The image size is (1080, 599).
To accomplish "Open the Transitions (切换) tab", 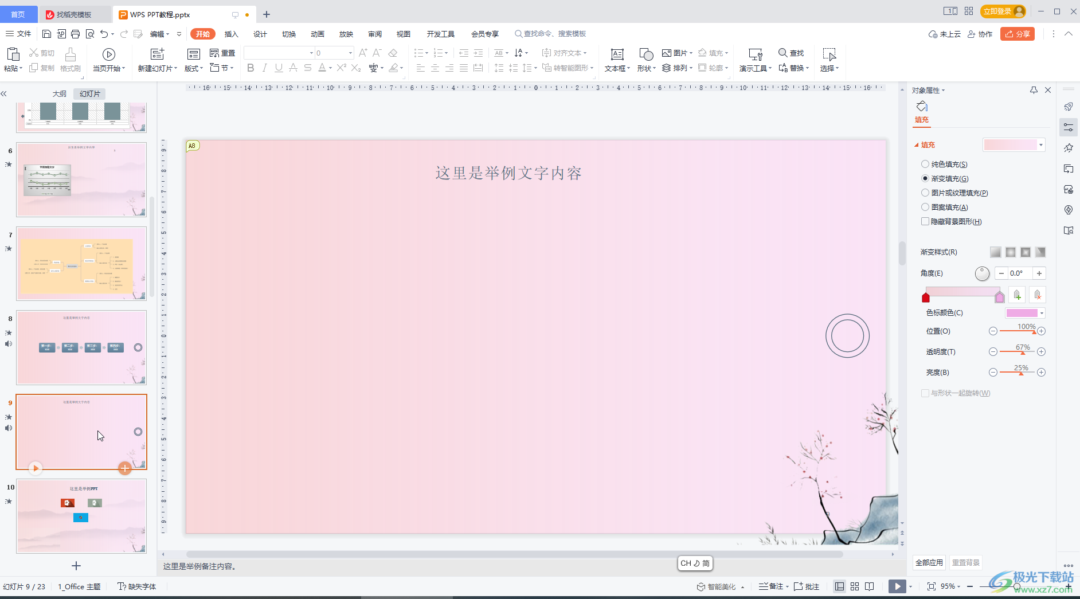I will (x=289, y=34).
